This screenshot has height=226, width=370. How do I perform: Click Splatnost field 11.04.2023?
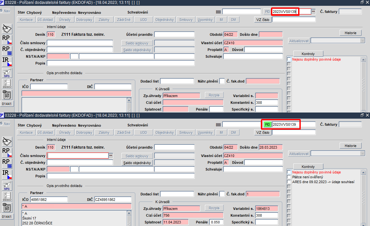tap(175, 222)
